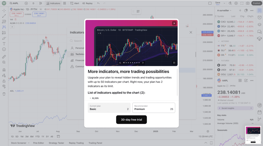Open the Strategy Tester tab
263x146 pixels.
click(x=56, y=143)
